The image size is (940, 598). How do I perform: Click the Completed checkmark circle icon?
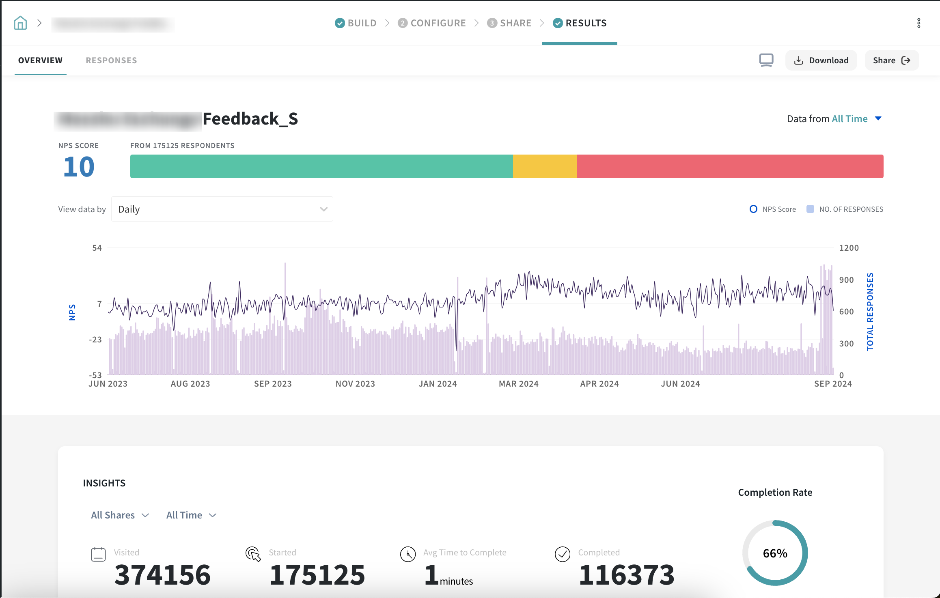(x=563, y=554)
